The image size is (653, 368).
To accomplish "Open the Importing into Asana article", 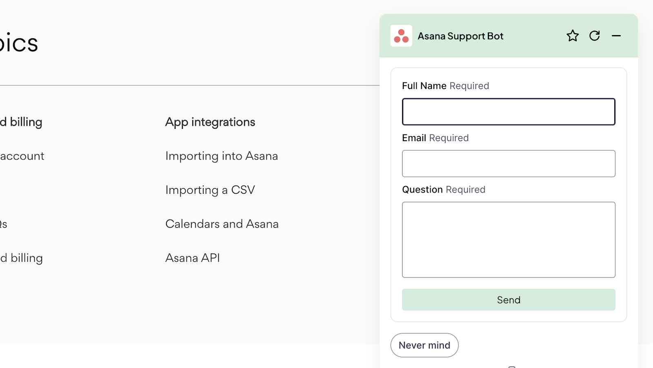I will click(x=222, y=156).
